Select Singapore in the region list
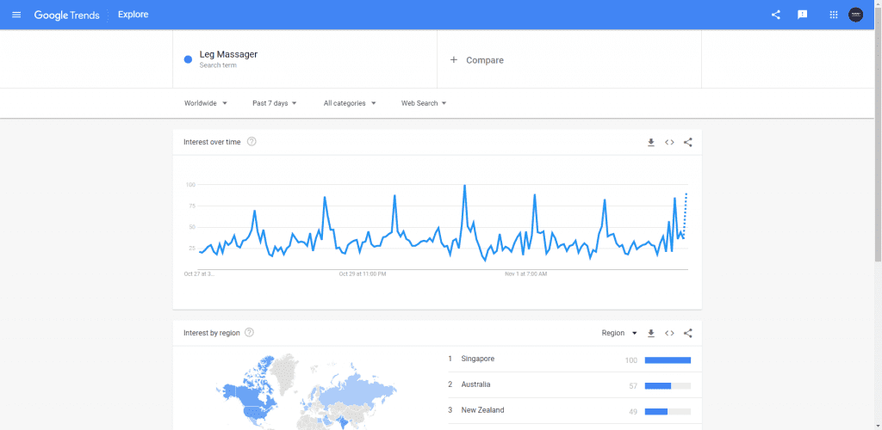The height and width of the screenshot is (430, 882). (478, 359)
